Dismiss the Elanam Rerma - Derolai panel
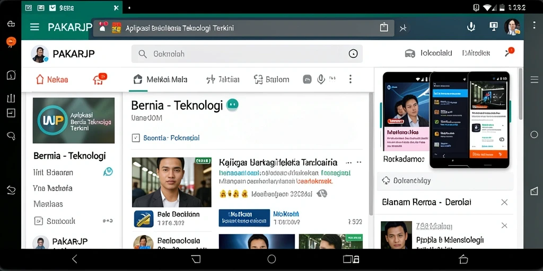Viewport: 543px width, 271px height. click(504, 202)
